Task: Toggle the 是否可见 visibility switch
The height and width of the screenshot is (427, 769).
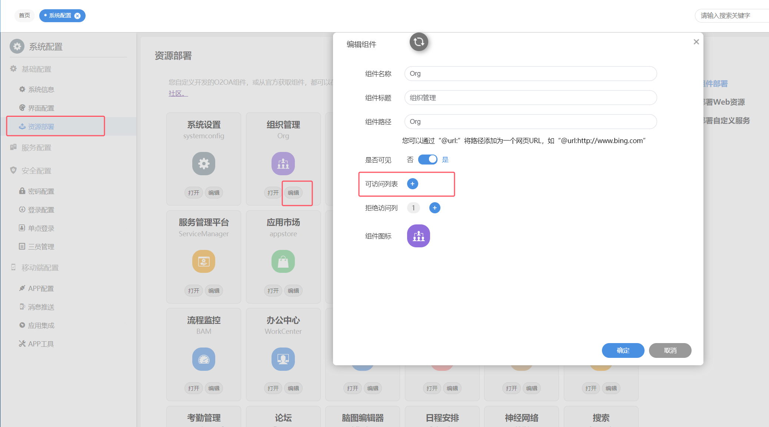Action: click(427, 159)
